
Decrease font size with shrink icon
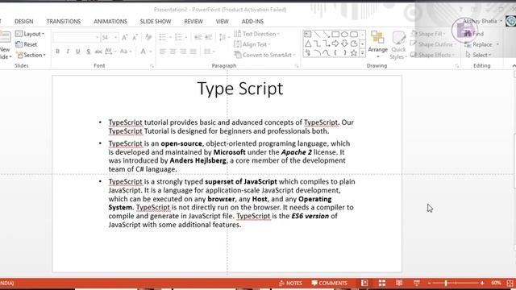[x=135, y=38]
